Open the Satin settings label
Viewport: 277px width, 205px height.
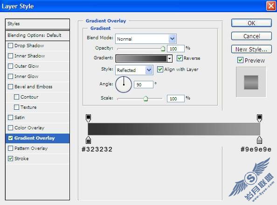click(20, 118)
